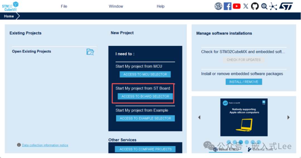Click Open Existing Projects label
The image size is (301, 158).
pyautogui.click(x=31, y=51)
